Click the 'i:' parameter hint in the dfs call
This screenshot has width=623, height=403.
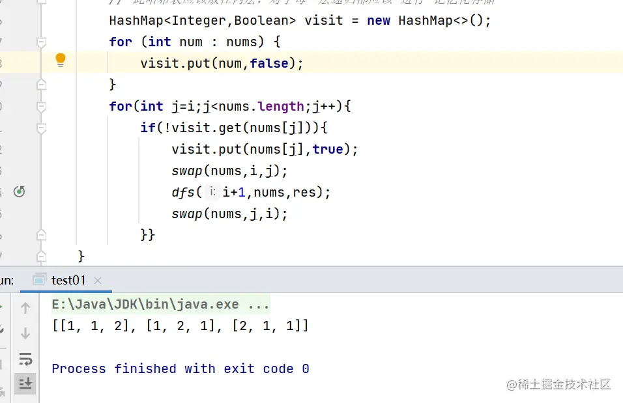[x=212, y=192]
